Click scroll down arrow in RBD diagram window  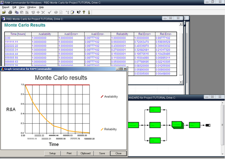[x=222, y=154]
